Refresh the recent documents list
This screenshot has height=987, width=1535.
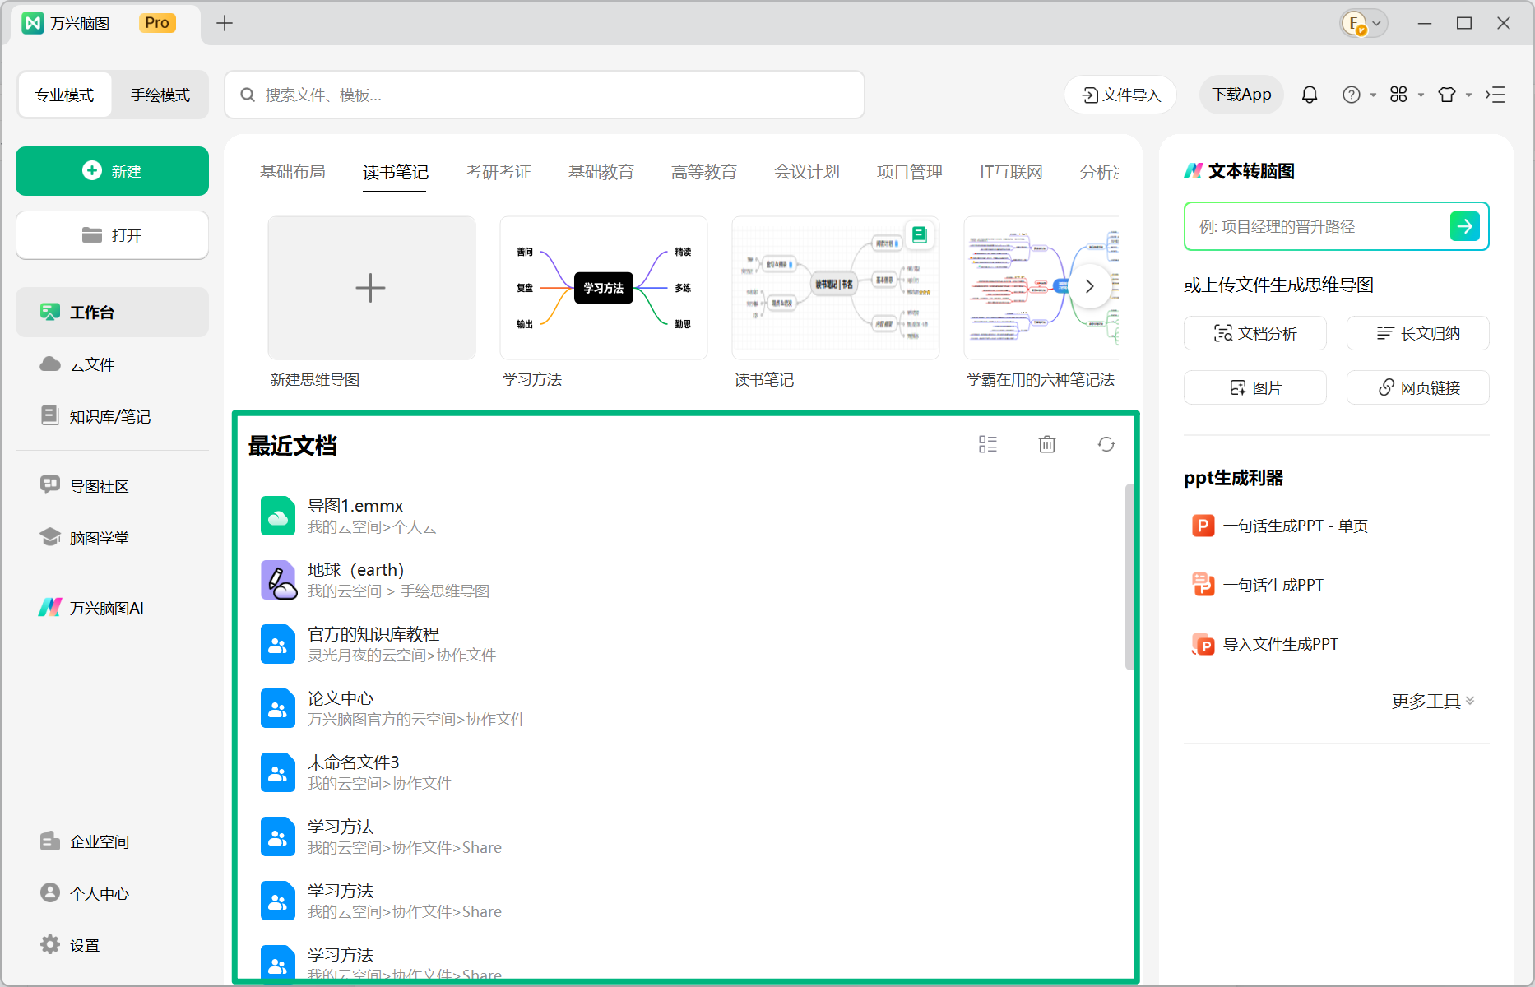pos(1106,444)
